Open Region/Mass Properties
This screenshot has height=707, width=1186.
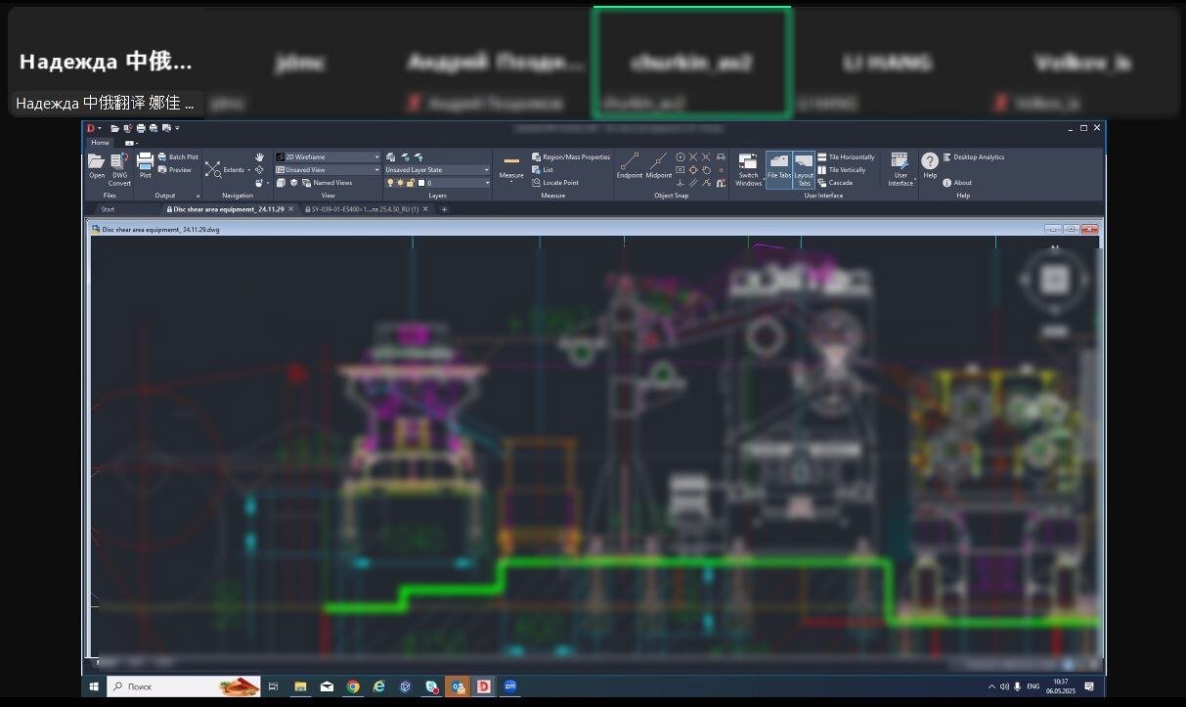[x=571, y=156]
